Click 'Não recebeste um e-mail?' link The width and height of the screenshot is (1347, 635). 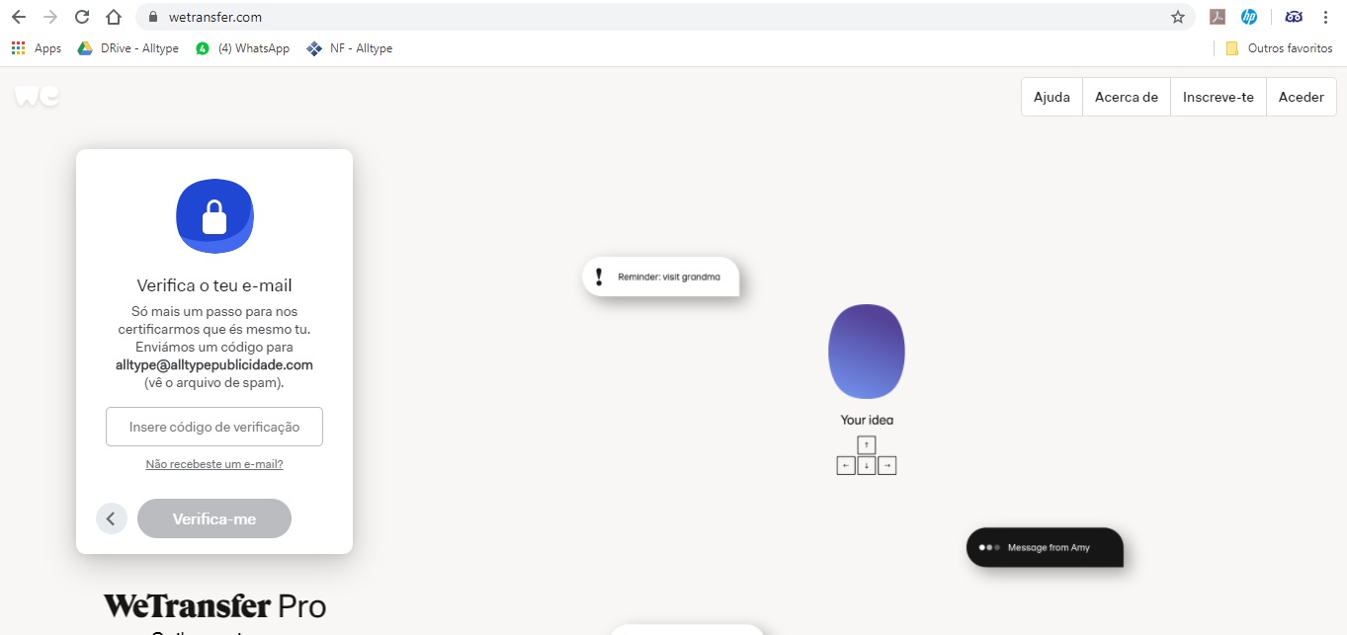click(214, 464)
